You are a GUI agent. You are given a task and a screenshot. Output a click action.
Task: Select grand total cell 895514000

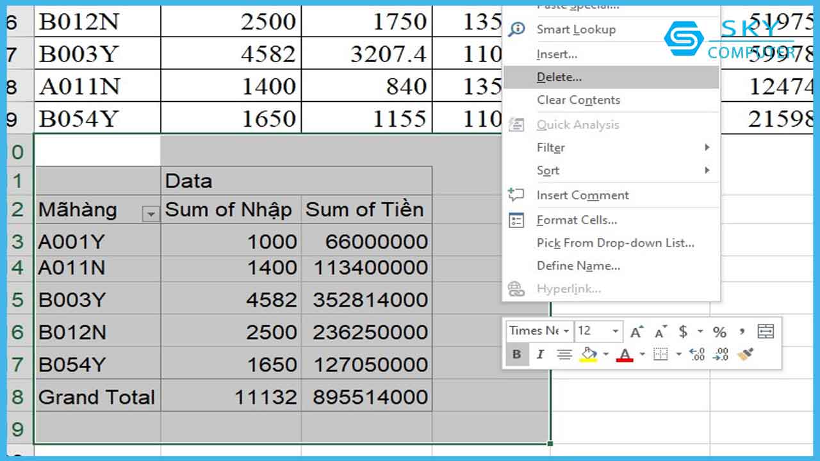pos(366,396)
